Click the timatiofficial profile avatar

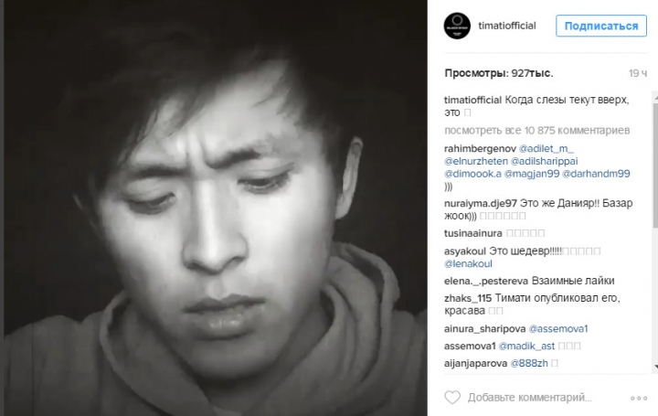point(457,26)
